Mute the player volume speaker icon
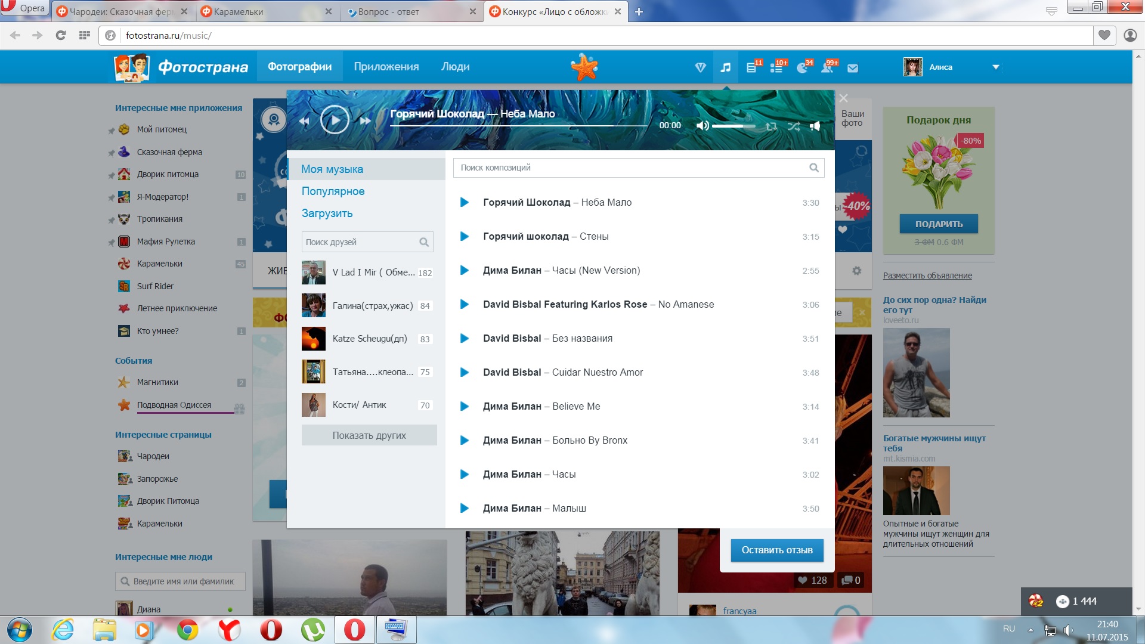 703,125
